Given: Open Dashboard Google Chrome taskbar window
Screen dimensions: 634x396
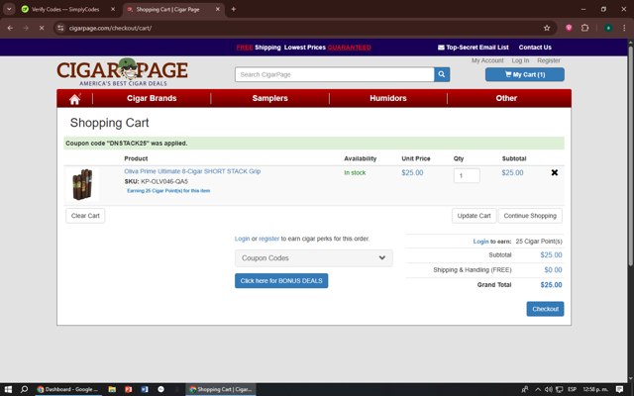Looking at the screenshot, I should (67, 389).
